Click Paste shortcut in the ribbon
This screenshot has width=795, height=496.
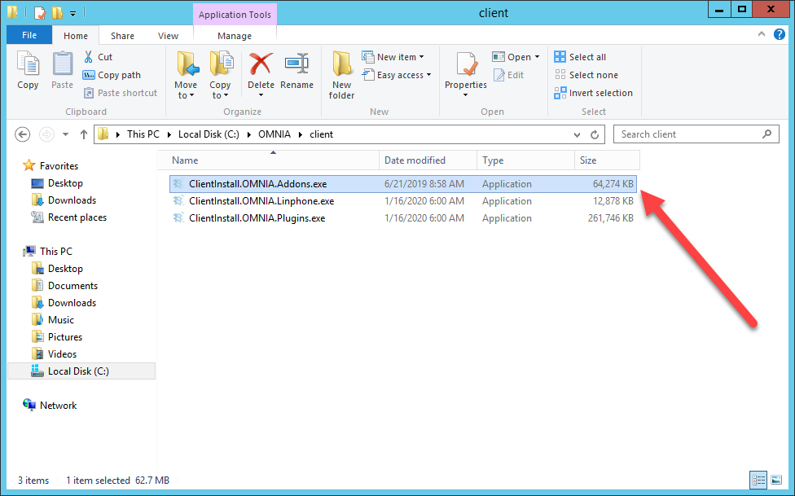tap(121, 93)
